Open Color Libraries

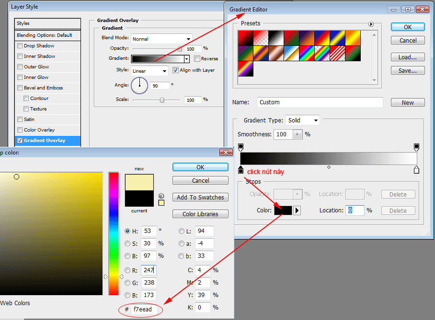coord(200,214)
